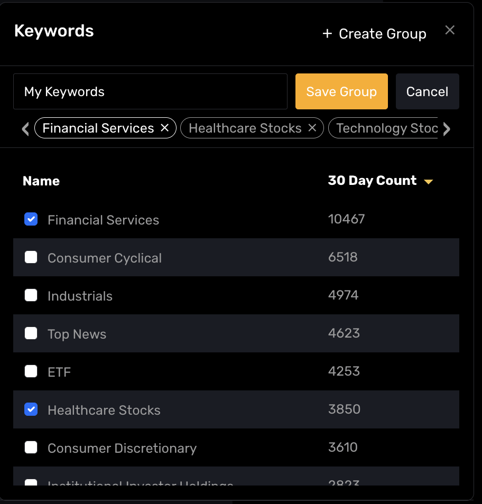Image resolution: width=482 pixels, height=504 pixels.
Task: Deselect the Healthcare Stocks checkbox
Action: tap(31, 409)
